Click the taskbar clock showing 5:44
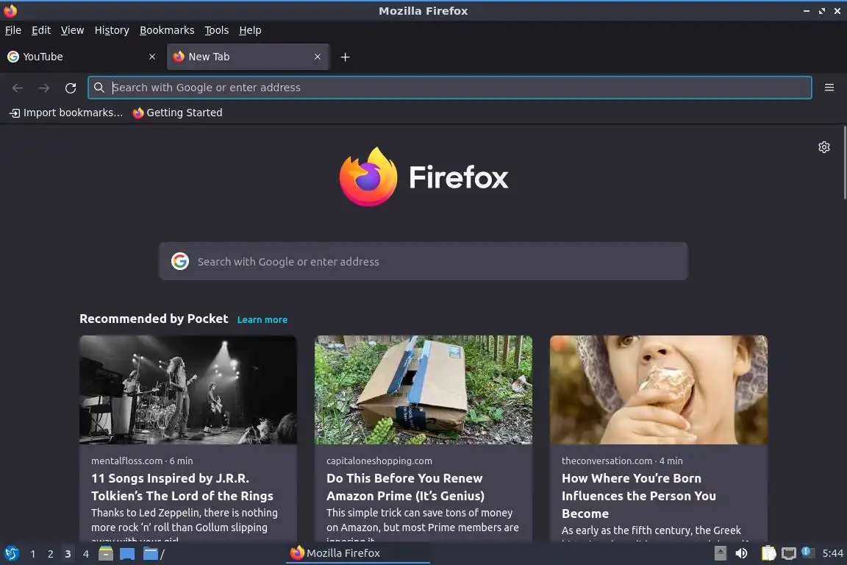The height and width of the screenshot is (565, 847). pyautogui.click(x=832, y=553)
